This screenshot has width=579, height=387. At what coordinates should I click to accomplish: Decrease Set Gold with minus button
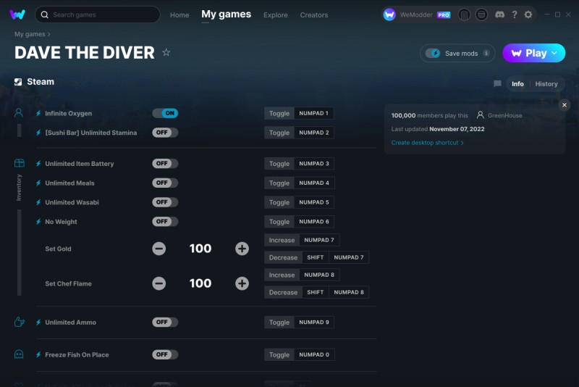[x=159, y=249]
